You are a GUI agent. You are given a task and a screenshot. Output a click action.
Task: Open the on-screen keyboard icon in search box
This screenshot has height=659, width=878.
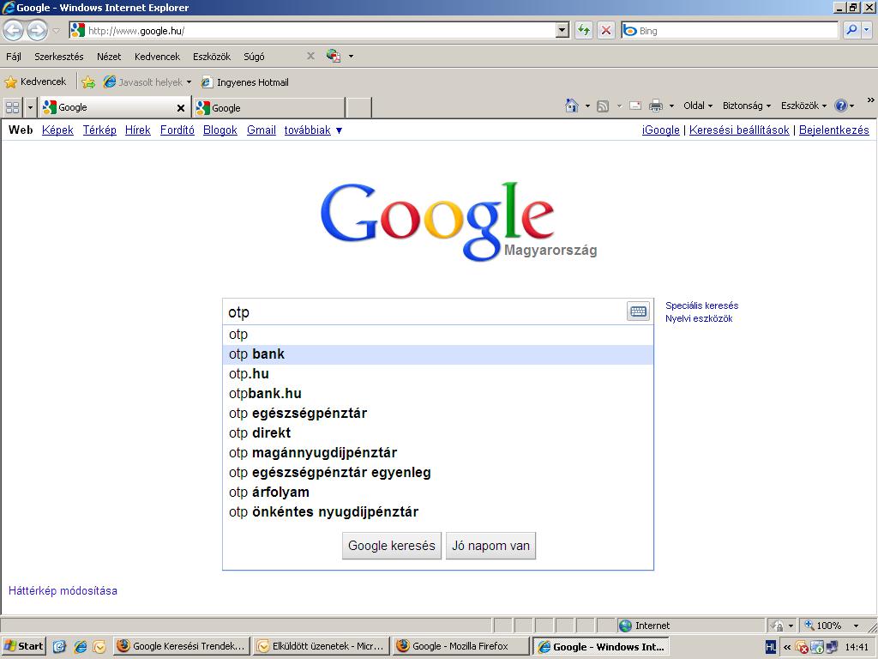(x=638, y=311)
